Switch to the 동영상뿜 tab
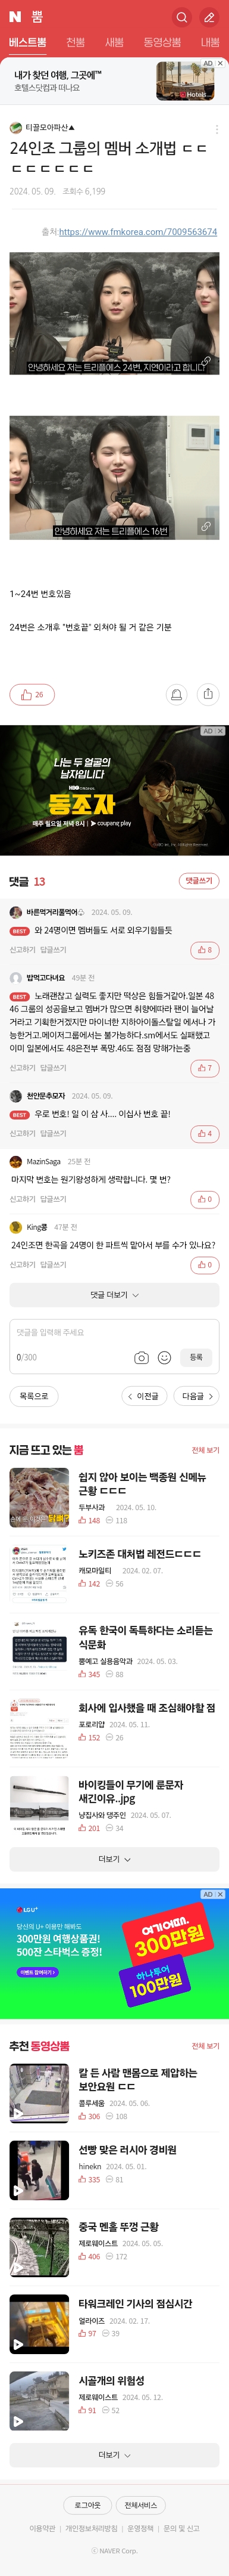This screenshot has height=2576, width=229. 162,43
